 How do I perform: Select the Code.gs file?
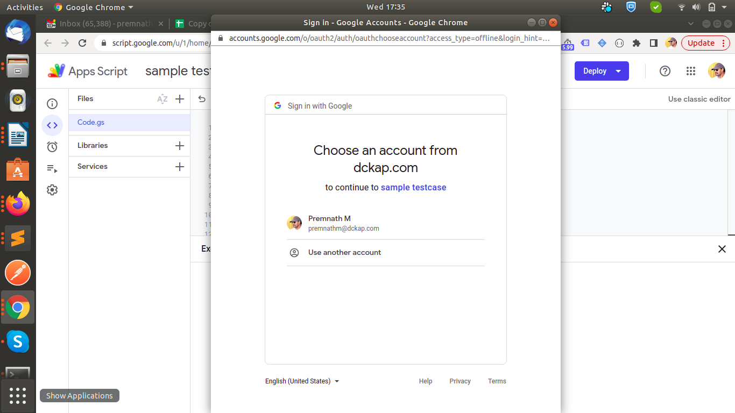(129, 123)
